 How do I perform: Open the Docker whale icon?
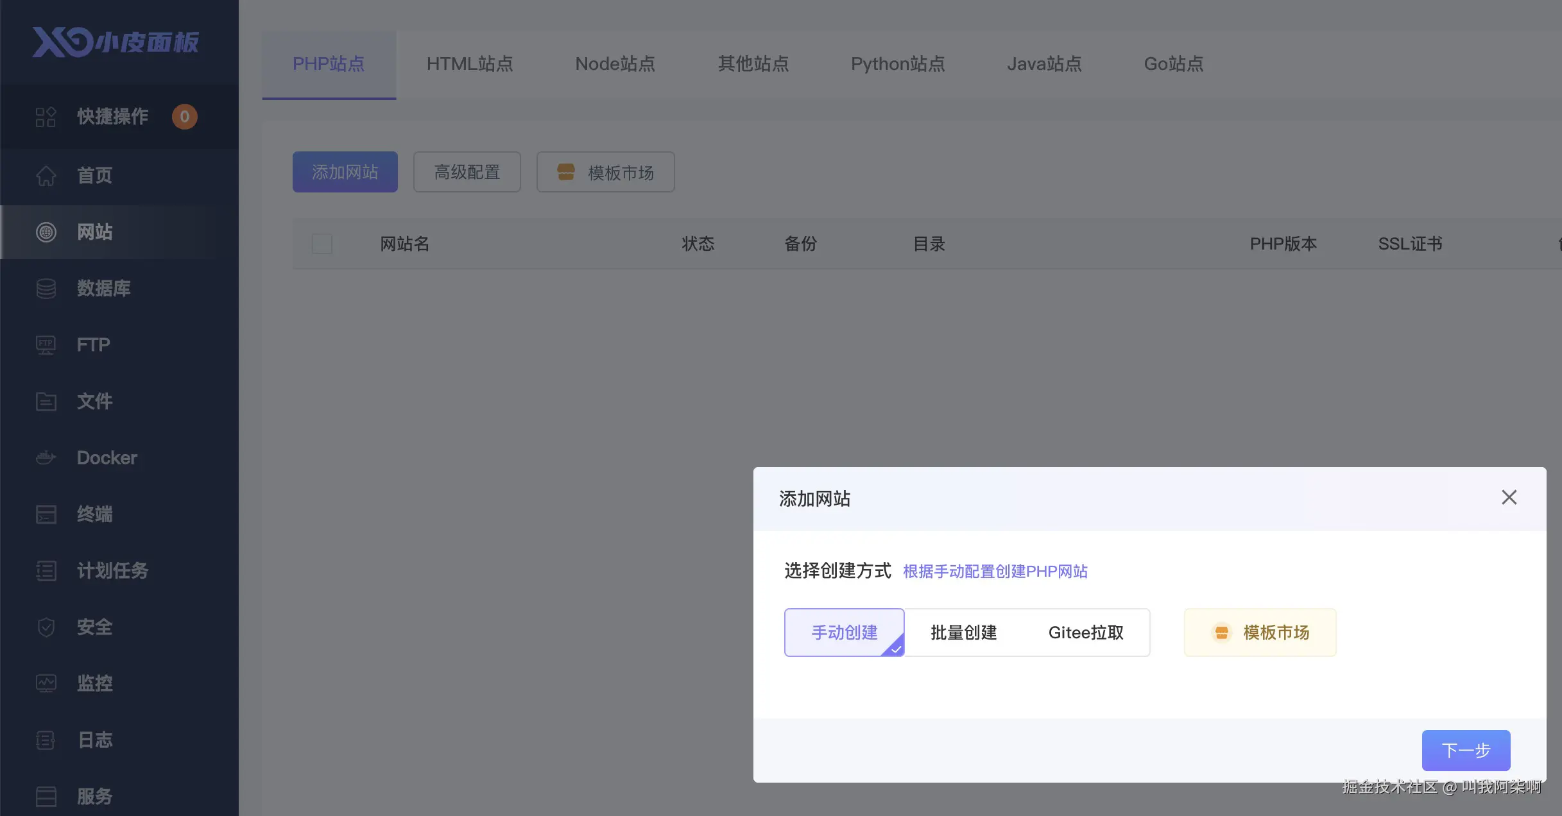click(46, 458)
